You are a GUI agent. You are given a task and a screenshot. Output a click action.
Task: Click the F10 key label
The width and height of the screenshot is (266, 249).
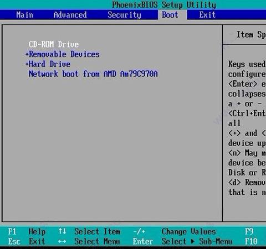coord(251,241)
